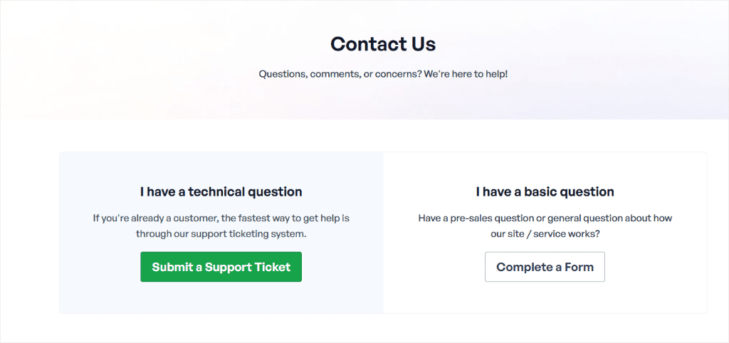Click the green Submit a Support Ticket button
This screenshot has height=343, width=729.
pos(221,267)
